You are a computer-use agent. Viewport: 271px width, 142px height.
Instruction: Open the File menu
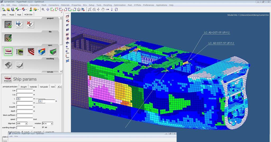(x=3, y=5)
